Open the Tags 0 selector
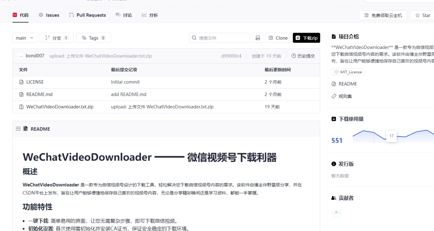The height and width of the screenshot is (231, 434). pyautogui.click(x=93, y=38)
